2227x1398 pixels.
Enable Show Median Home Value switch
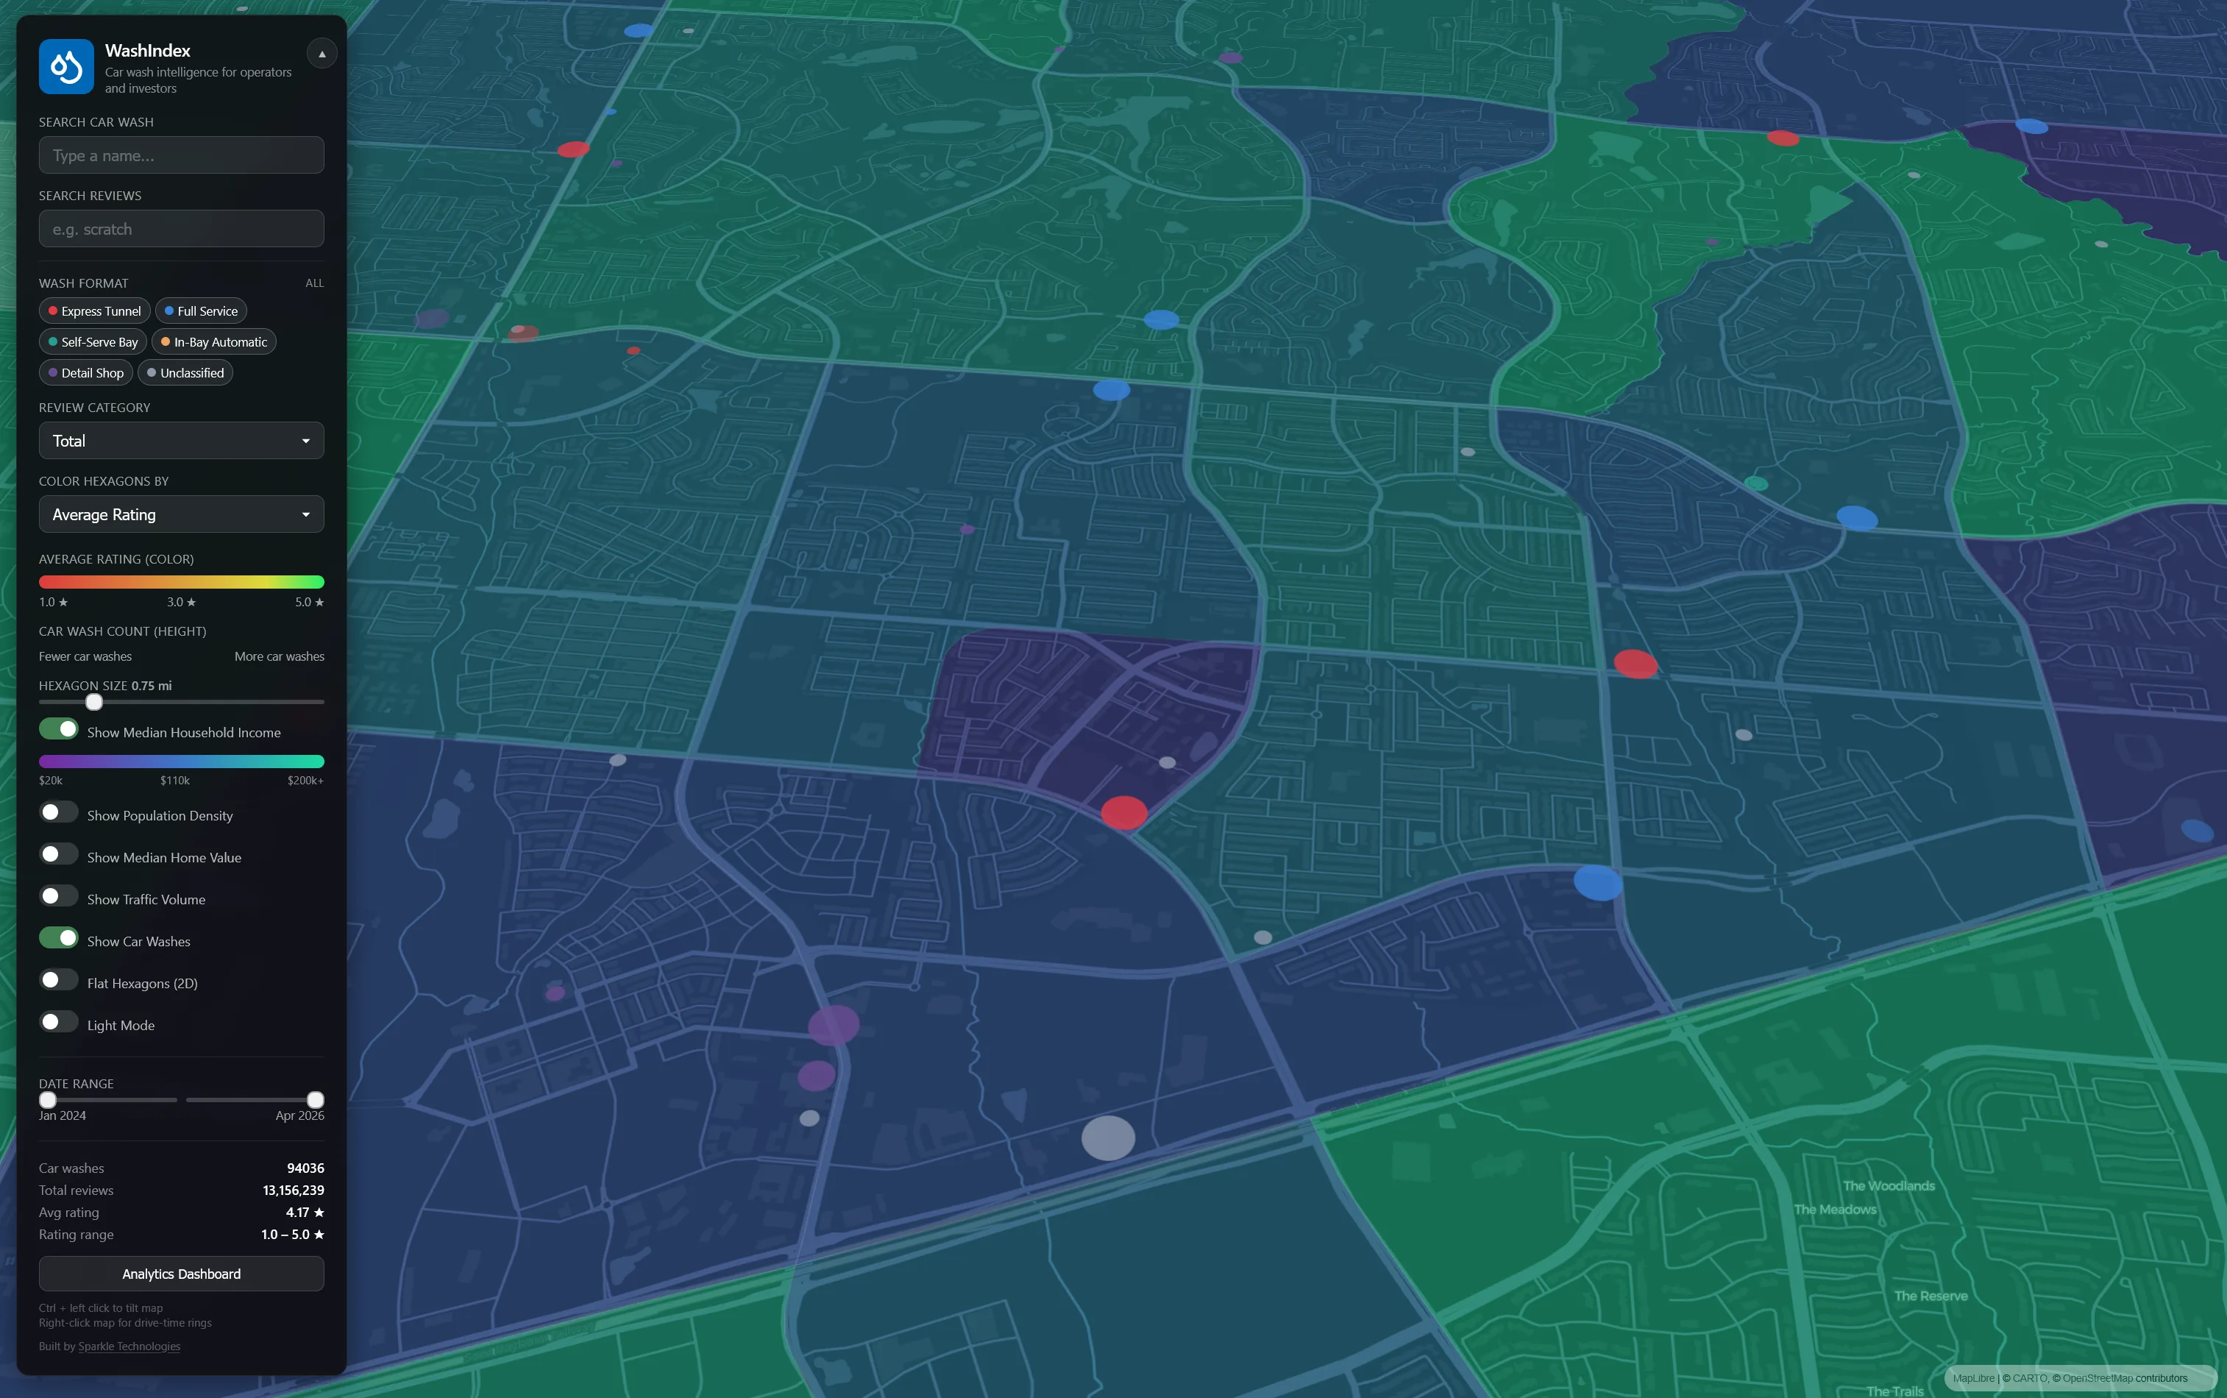click(x=58, y=854)
